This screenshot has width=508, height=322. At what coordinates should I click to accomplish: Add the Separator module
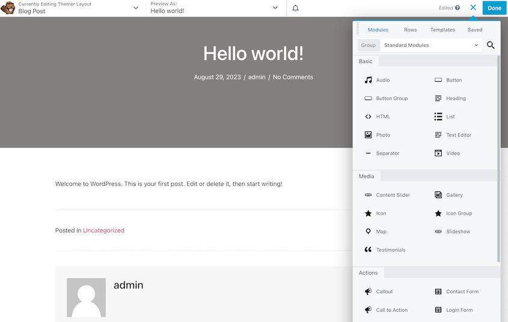[x=382, y=153]
